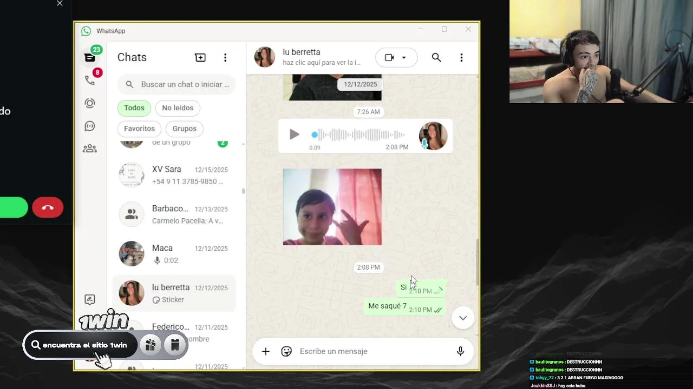Open the Chats tab in WhatsApp sidebar
Image resolution: width=693 pixels, height=389 pixels.
point(90,57)
